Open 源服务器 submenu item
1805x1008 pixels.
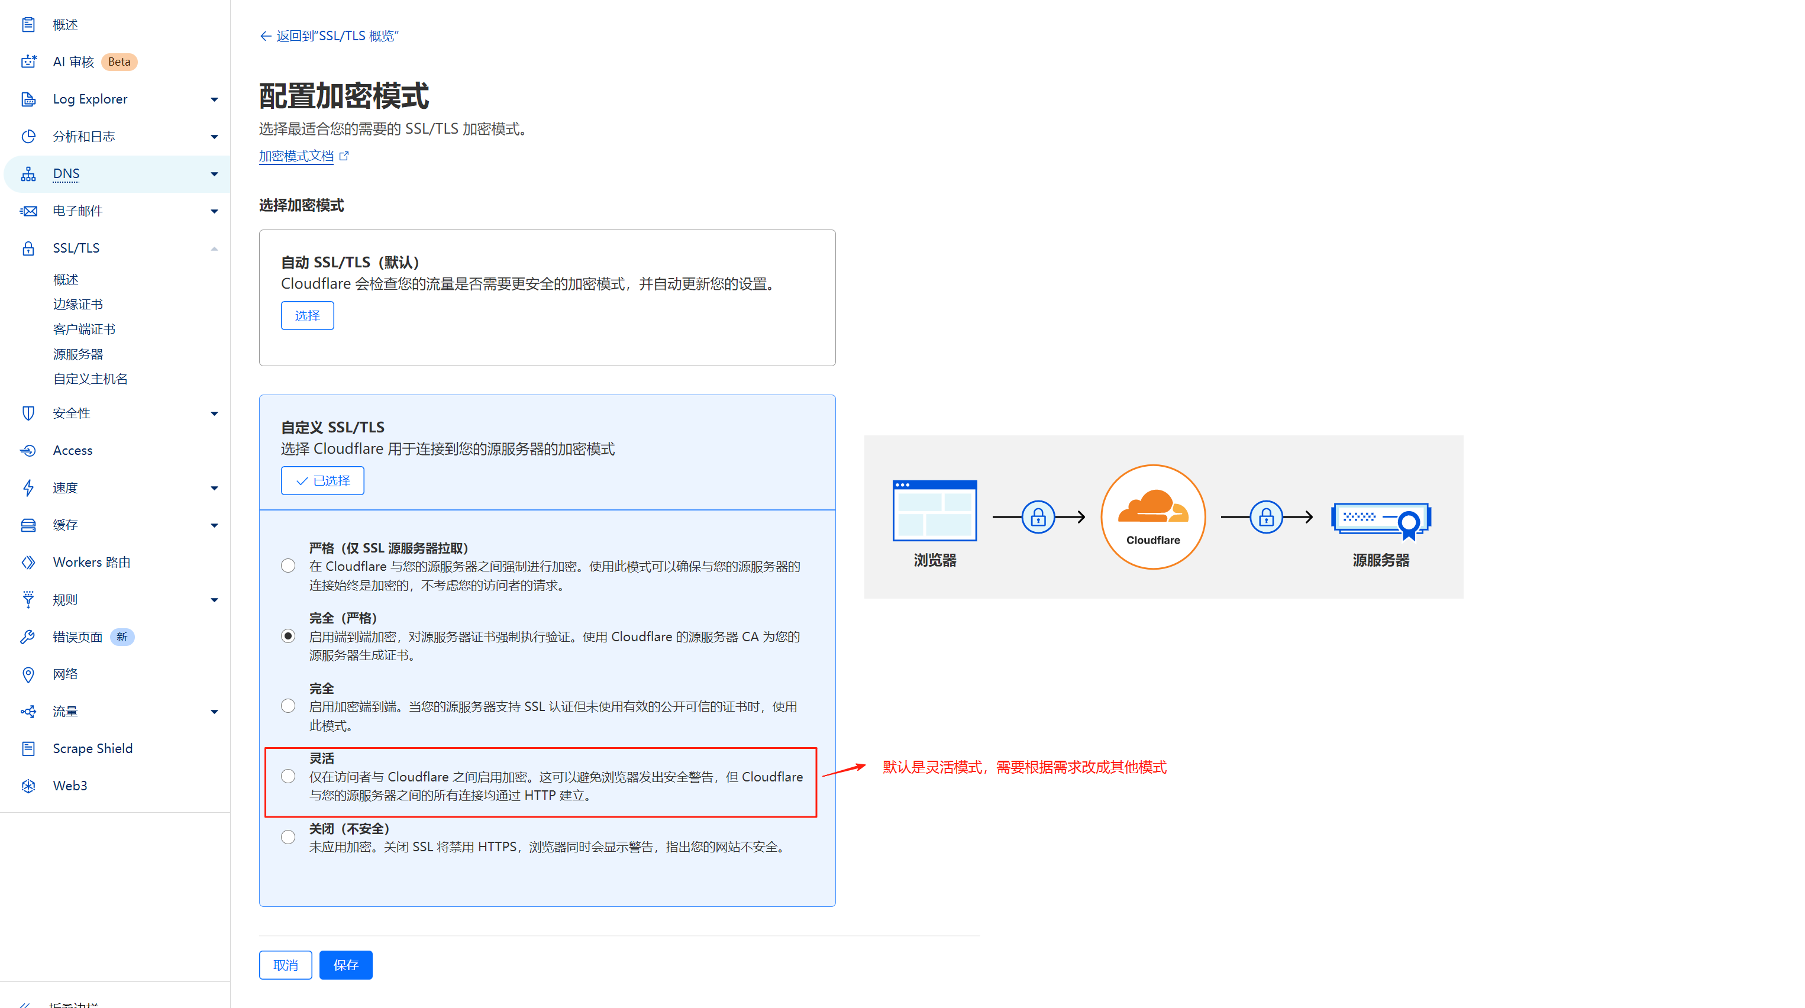[78, 354]
